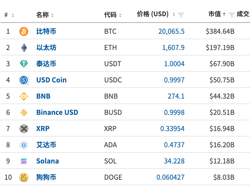Open the Binance USD name link
The width and height of the screenshot is (250, 186).
(x=57, y=113)
